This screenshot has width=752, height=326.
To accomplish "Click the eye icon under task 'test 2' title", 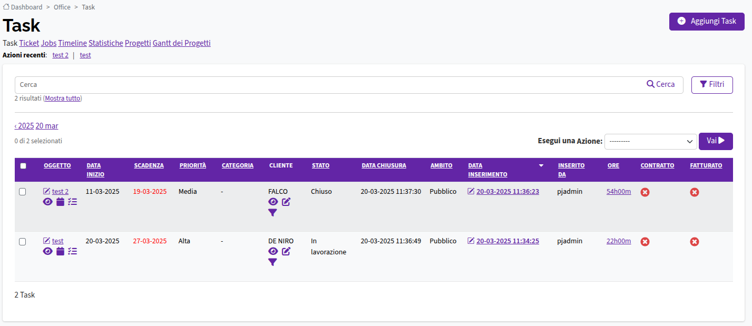I will tap(47, 202).
